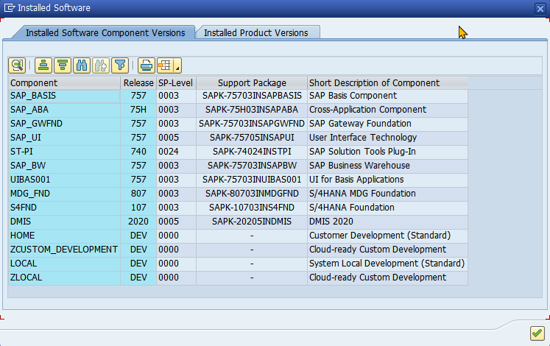Click release 75H in SAP_ABA row
The width and height of the screenshot is (550, 346).
click(138, 110)
